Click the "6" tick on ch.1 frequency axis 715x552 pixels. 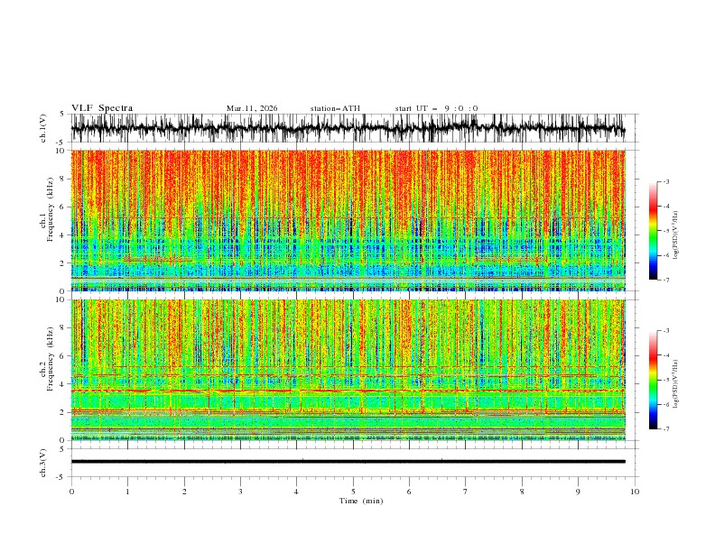click(63, 207)
